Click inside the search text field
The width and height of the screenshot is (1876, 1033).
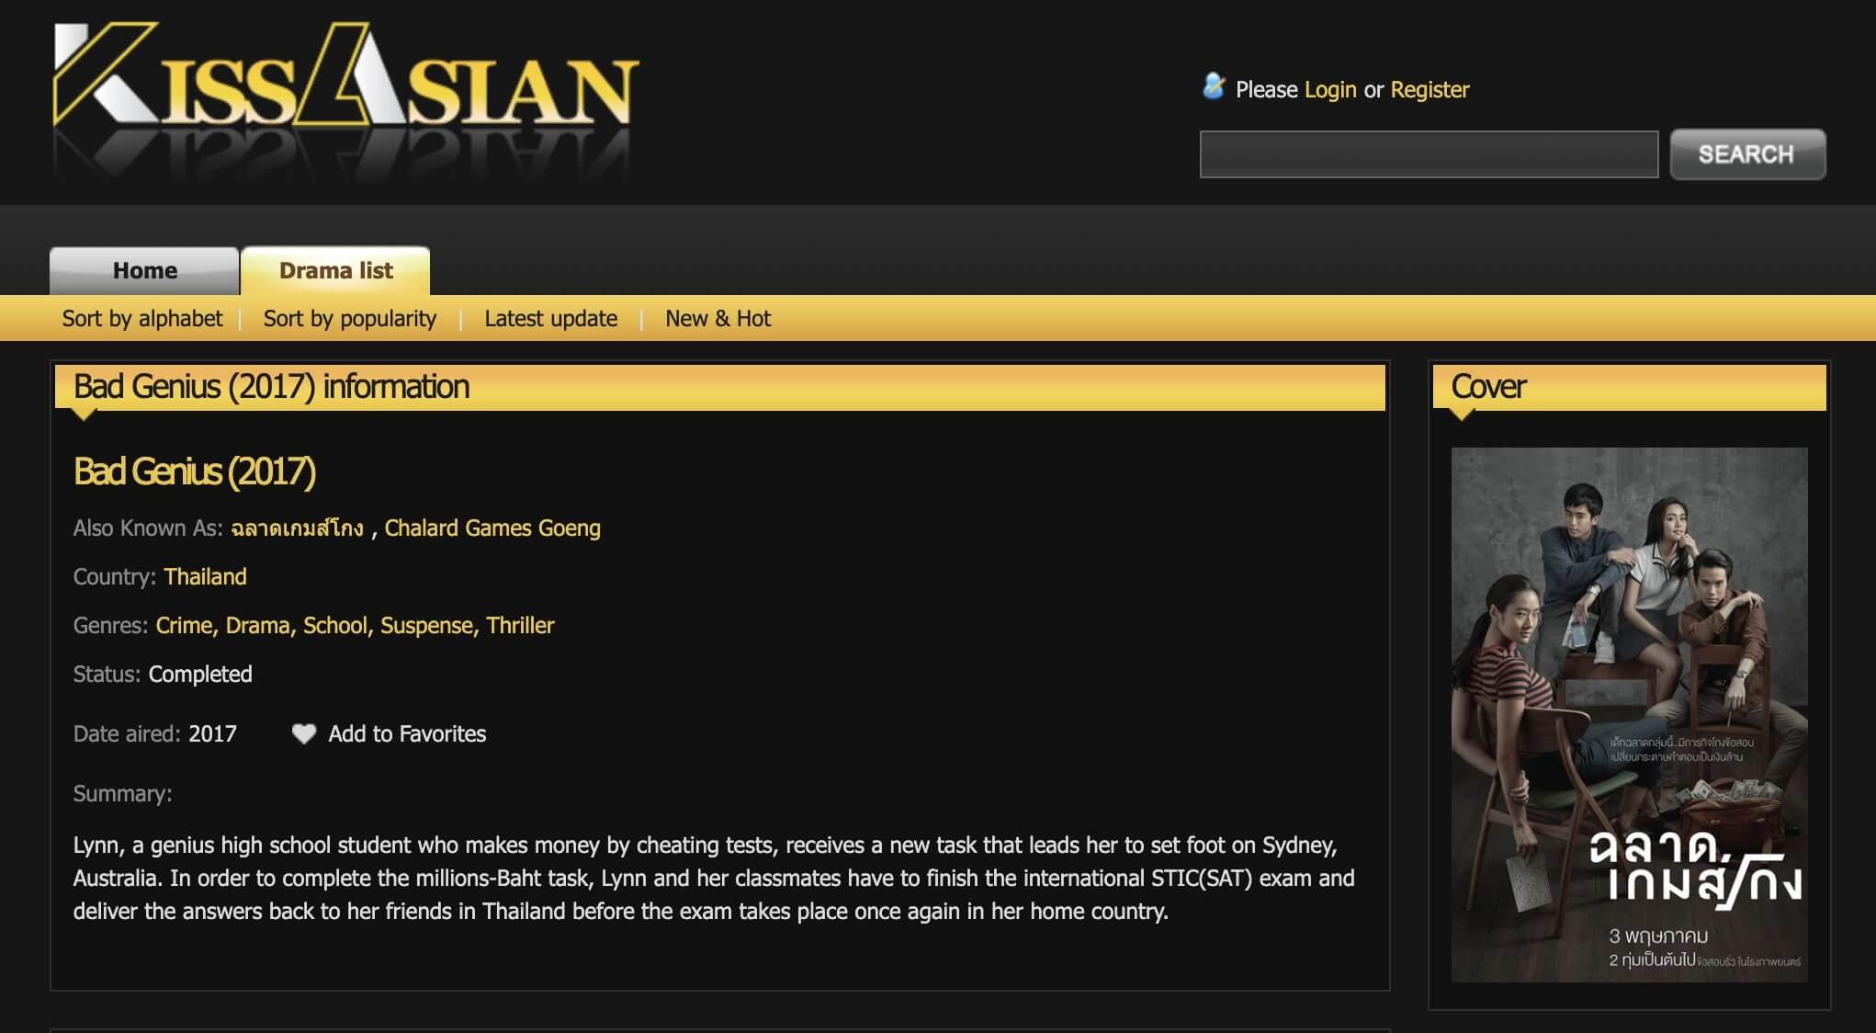(x=1428, y=154)
